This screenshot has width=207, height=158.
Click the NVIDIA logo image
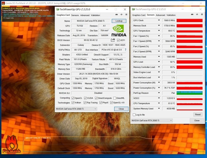point(119,30)
